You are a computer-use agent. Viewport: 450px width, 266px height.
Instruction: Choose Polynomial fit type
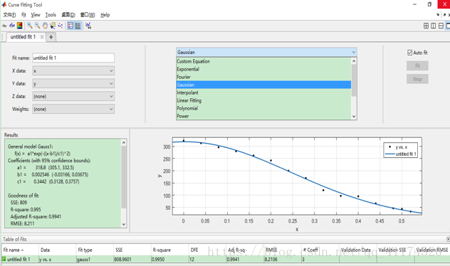coord(263,108)
